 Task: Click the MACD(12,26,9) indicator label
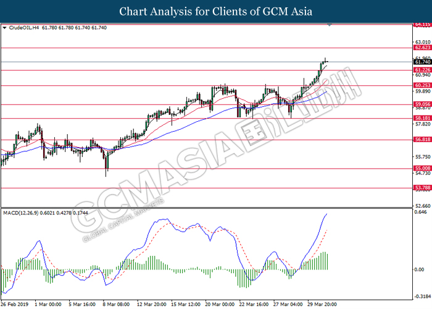click(x=46, y=213)
